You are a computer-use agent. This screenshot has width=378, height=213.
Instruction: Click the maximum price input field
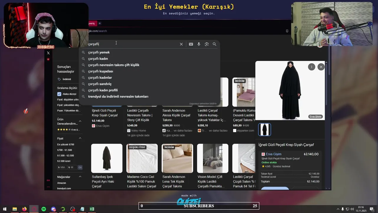point(72,167)
